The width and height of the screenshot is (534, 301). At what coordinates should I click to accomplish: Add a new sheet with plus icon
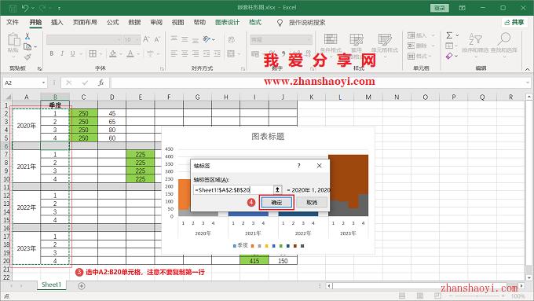[x=82, y=286]
